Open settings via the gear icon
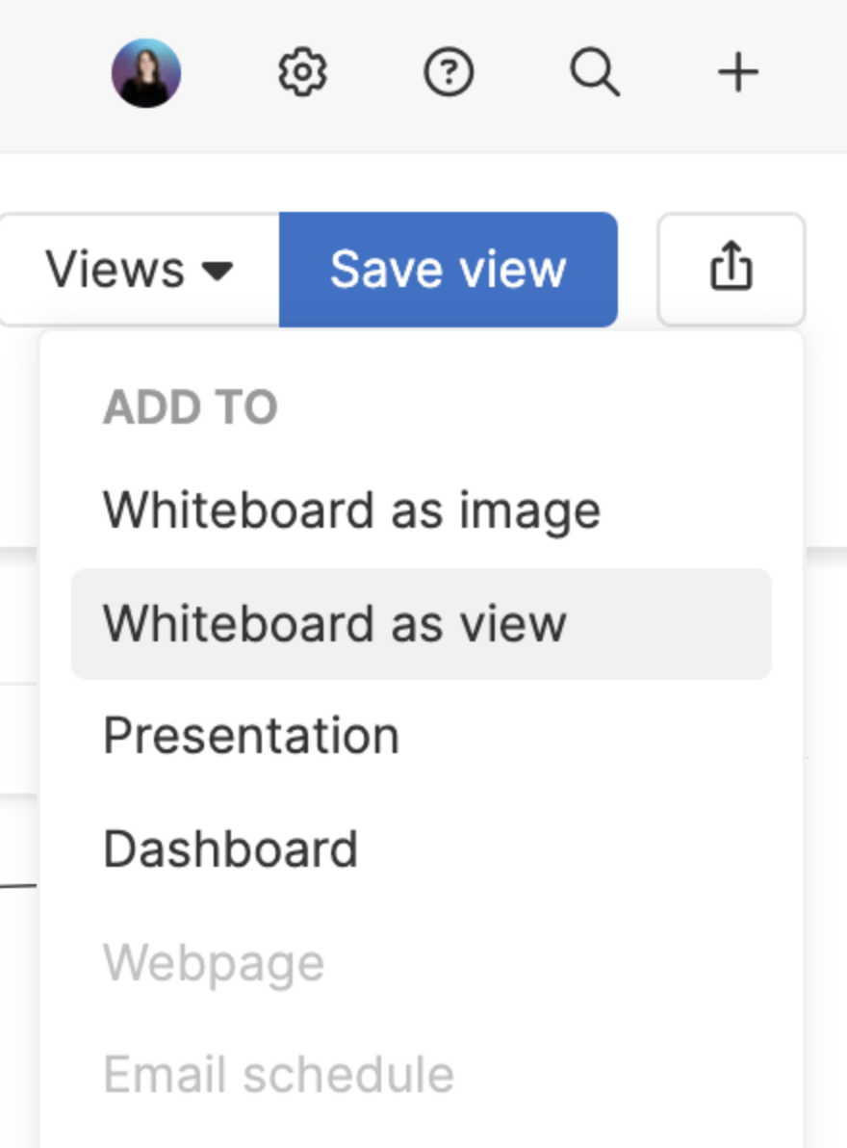The width and height of the screenshot is (847, 1148). point(302,72)
